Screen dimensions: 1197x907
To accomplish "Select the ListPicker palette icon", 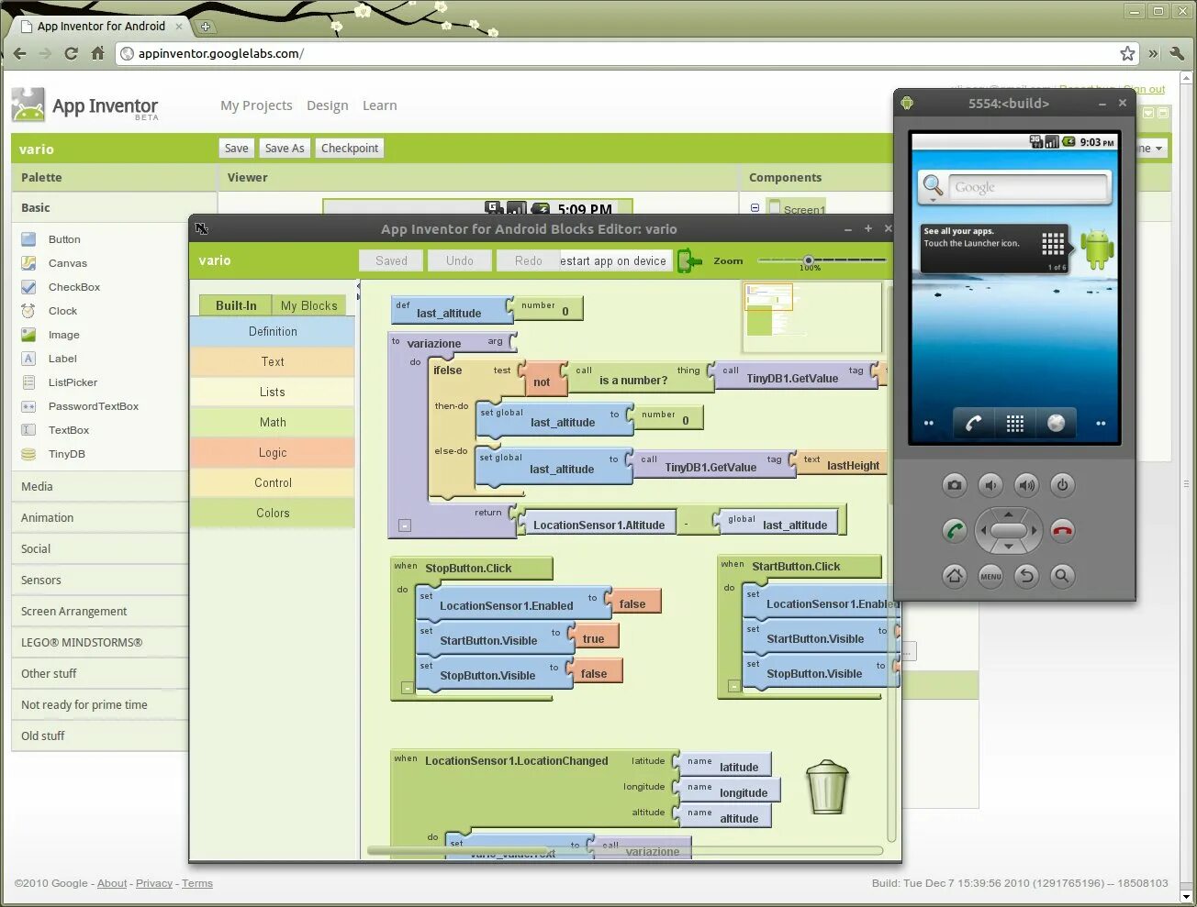I will pyautogui.click(x=28, y=382).
